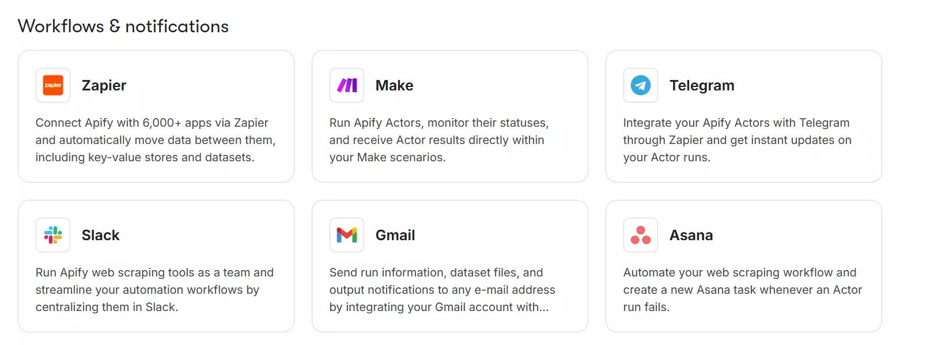Click the 'Run Apify web scraping tools' description
930x345 pixels.
(154, 290)
